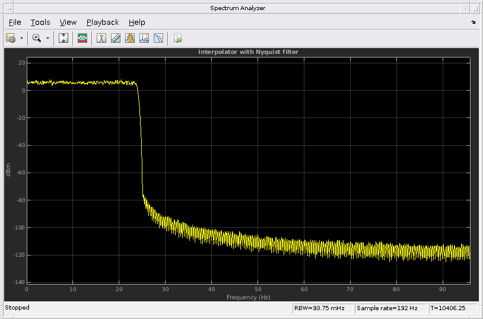This screenshot has width=483, height=319.
Task: Open the Playback menu
Action: pyautogui.click(x=103, y=22)
